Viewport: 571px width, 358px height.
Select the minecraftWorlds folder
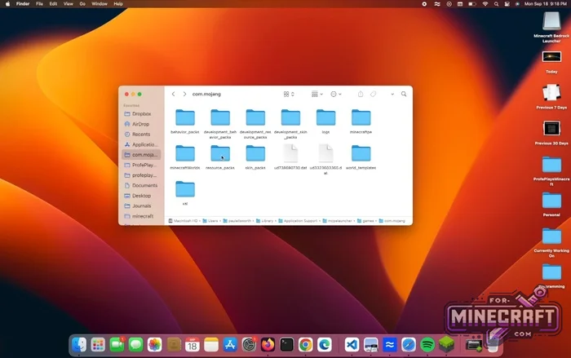(185, 153)
